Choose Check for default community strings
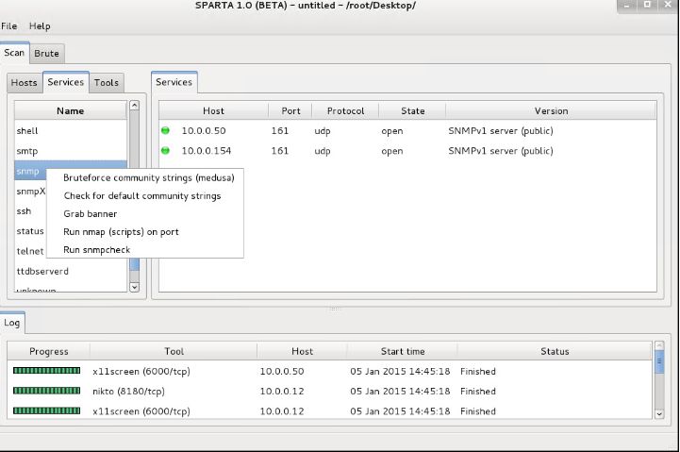This screenshot has height=452, width=680. (x=141, y=196)
